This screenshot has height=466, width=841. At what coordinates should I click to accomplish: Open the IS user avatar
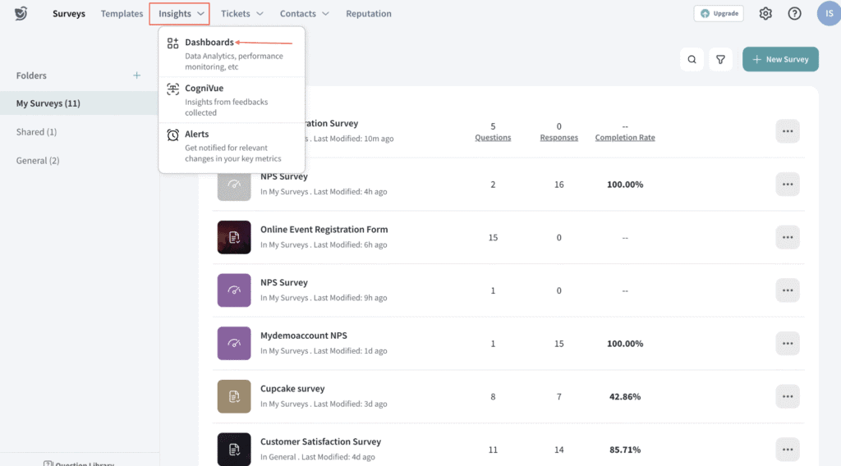click(828, 13)
